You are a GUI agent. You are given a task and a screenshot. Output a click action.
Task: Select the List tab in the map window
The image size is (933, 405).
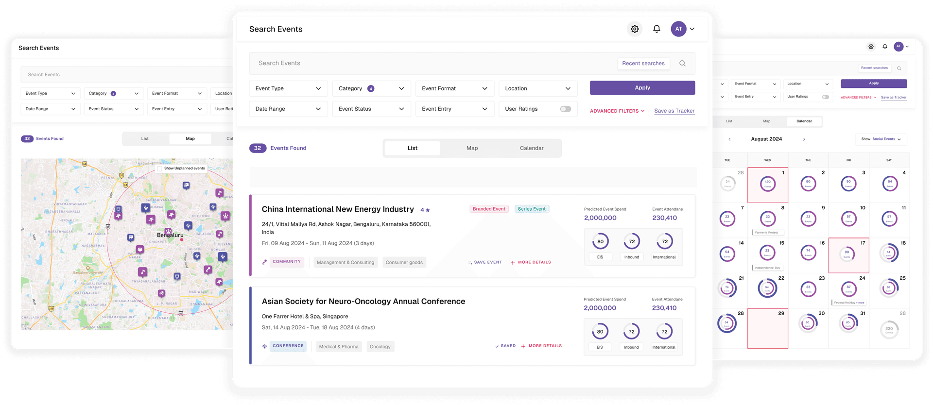click(x=145, y=139)
